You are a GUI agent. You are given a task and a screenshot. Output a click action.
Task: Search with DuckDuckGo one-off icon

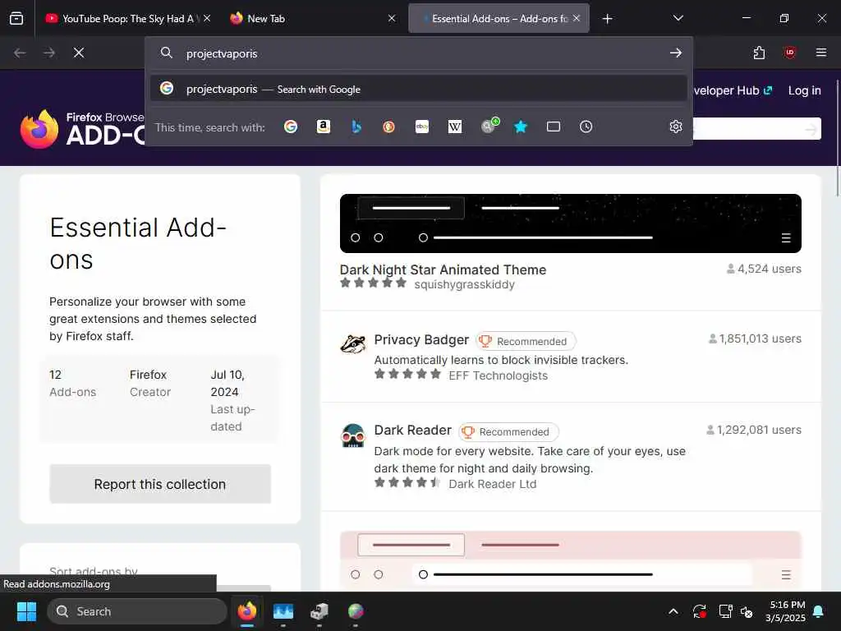click(388, 127)
